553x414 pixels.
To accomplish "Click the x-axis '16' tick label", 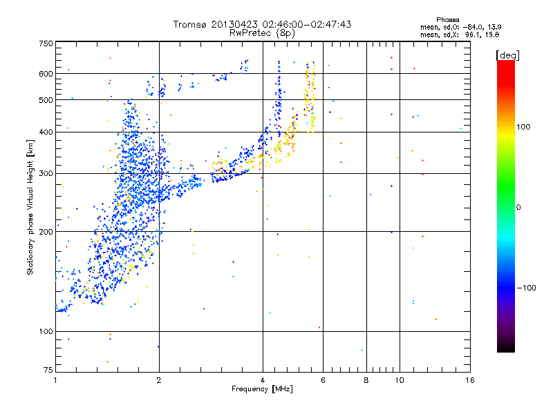I will tap(470, 380).
